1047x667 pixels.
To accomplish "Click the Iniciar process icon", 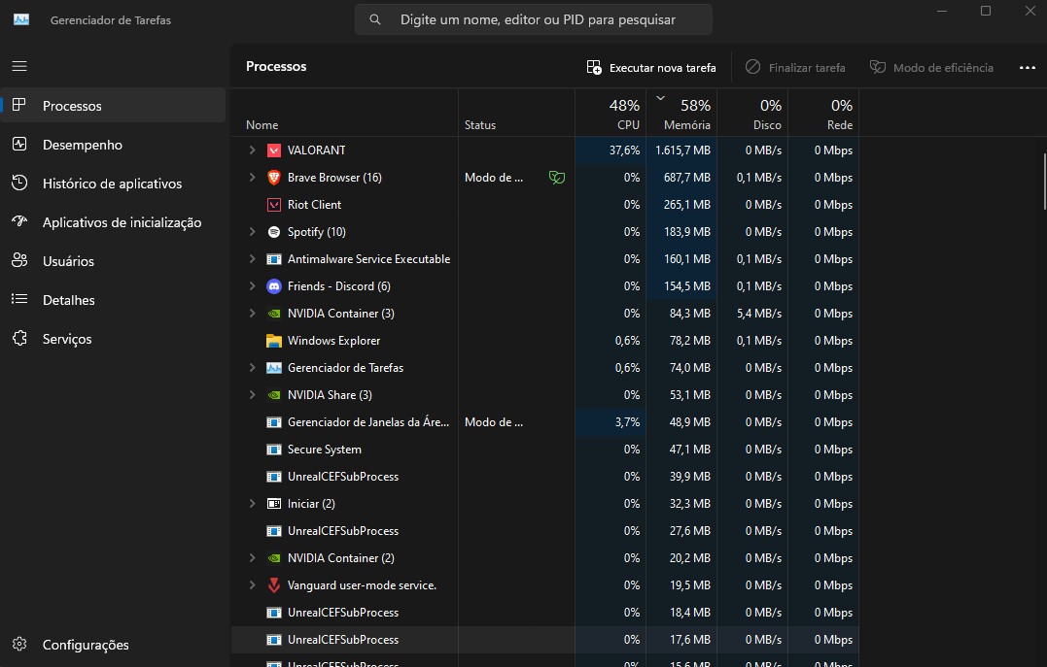I will pos(274,504).
